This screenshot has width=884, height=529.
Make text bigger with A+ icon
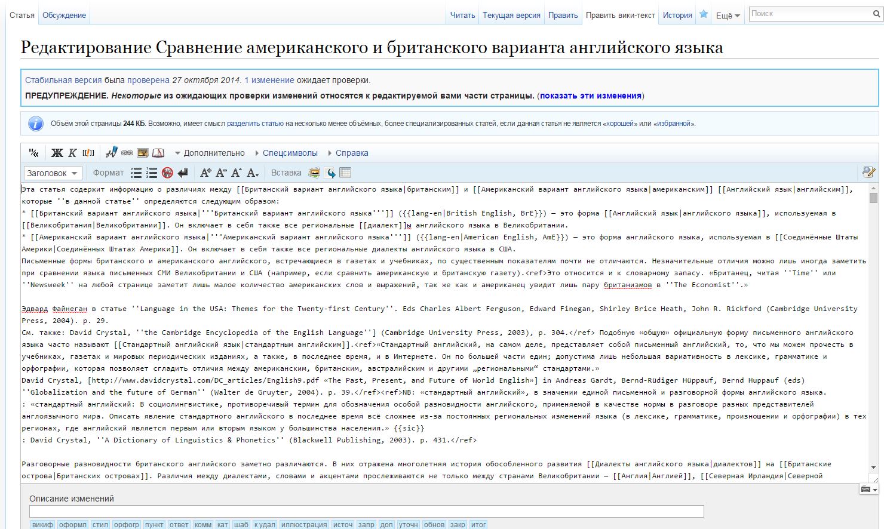[x=205, y=173]
